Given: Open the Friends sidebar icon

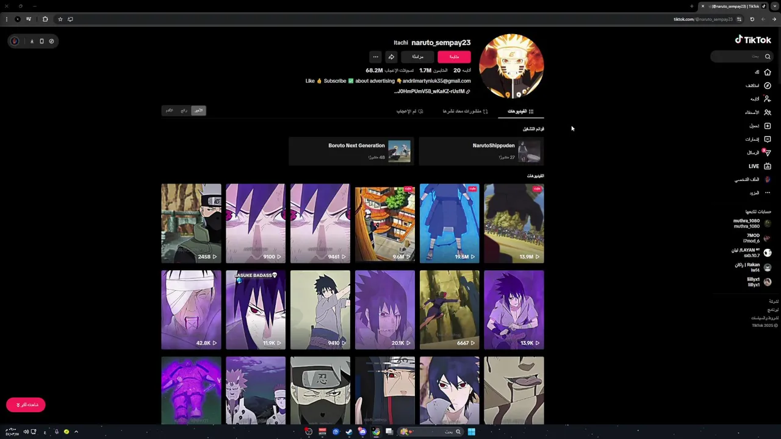Looking at the screenshot, I should (768, 112).
